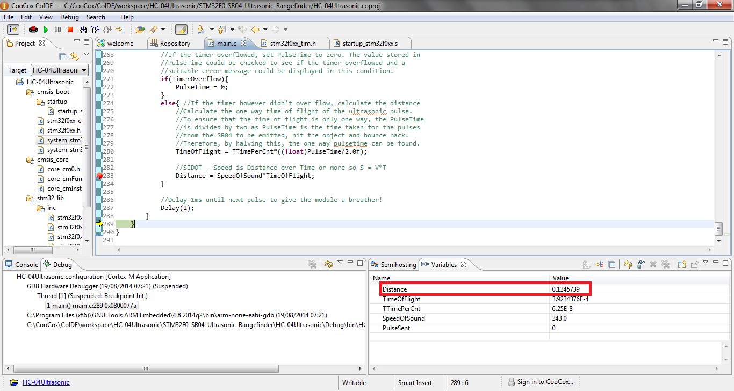Click Link with Editor icon in Project panel
Screen dimensions: 734x391
[75, 56]
